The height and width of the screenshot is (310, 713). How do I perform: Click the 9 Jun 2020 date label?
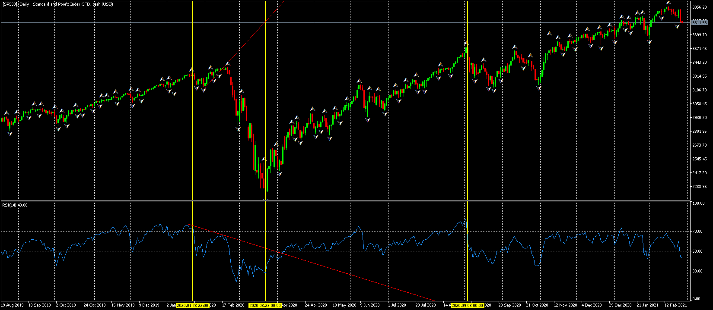[370, 305]
